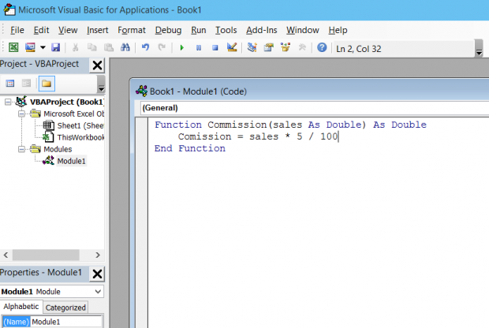Click the Paste clipboard icon
Screen dimensions: 489x328
pyautogui.click(x=109, y=47)
